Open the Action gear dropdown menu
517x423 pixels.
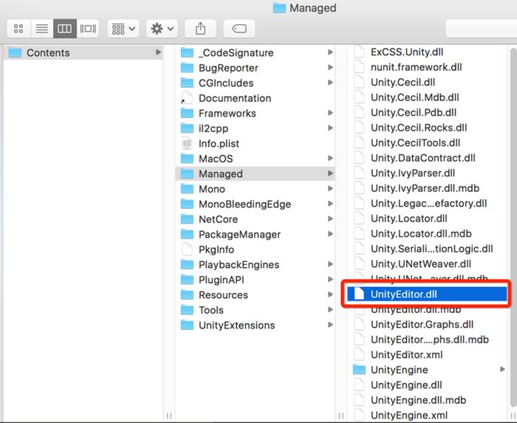[161, 29]
